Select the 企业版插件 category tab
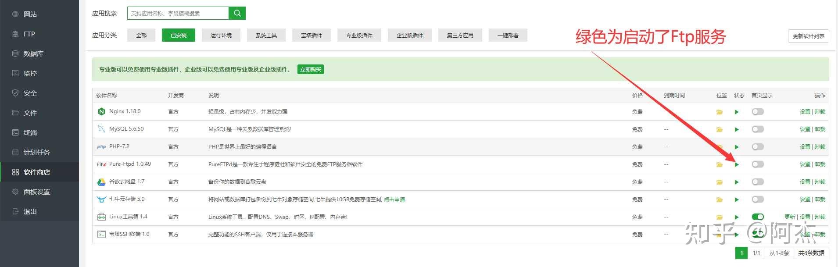The width and height of the screenshot is (838, 267). click(410, 35)
